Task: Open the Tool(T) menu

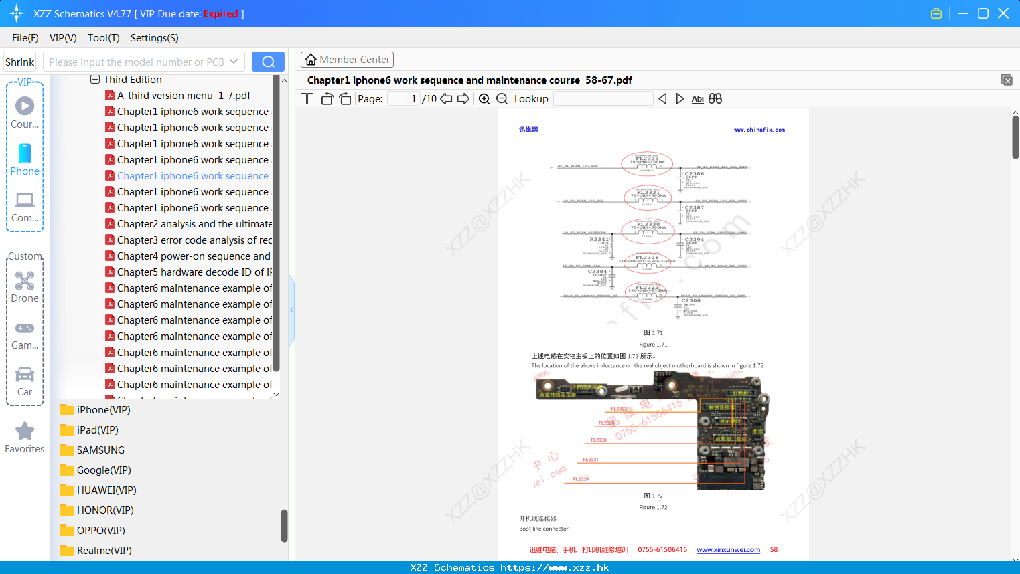Action: 104,38
